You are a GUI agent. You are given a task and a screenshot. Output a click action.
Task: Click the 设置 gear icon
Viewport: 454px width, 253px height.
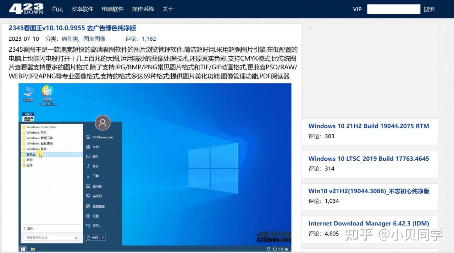pos(88,216)
